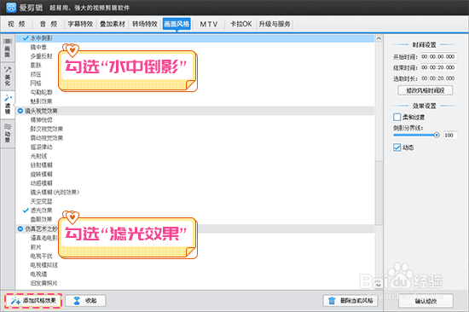
Task: Uncheck the 滤光效果 style
Action: click(x=26, y=211)
